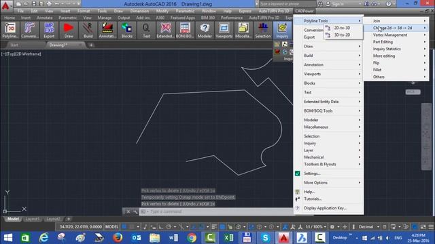Open the Blocks ribbon panel
This screenshot has width=435, height=244.
127,30
